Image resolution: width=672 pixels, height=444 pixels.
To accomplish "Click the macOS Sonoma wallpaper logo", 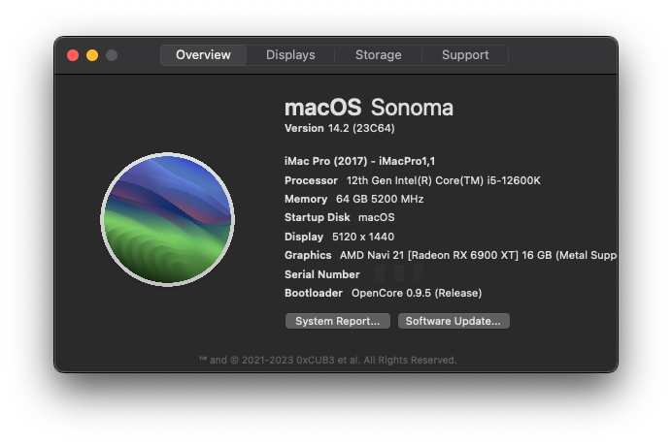I will click(167, 219).
